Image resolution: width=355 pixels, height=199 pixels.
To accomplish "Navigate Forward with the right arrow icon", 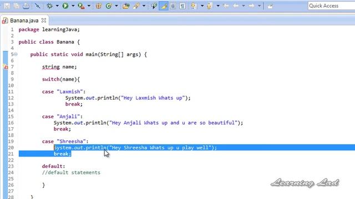I will tap(251, 6).
